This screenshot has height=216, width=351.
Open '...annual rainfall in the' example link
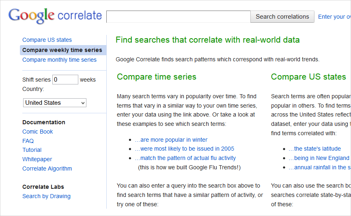pyautogui.click(x=320, y=167)
